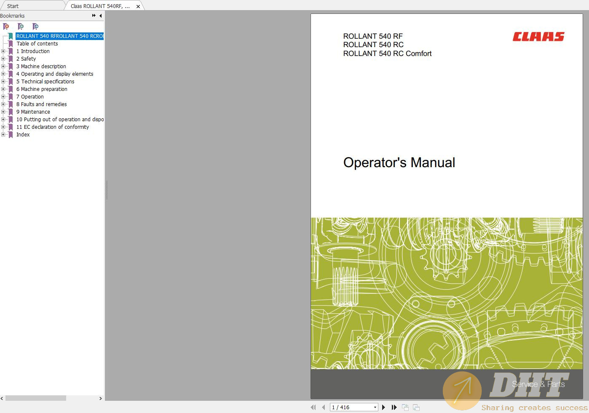Open the page number dropdown
This screenshot has width=589, height=413.
[x=375, y=408]
